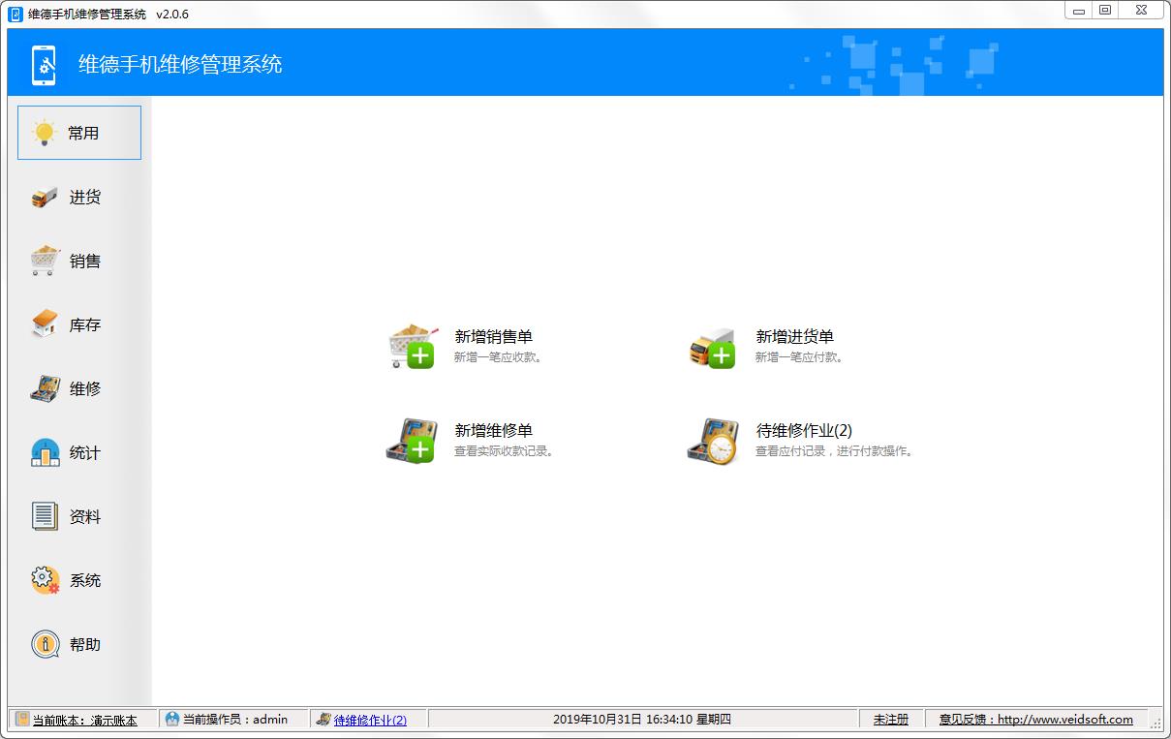1171x739 pixels.
Task: Open the 库存 sidebar section
Action: (x=79, y=324)
